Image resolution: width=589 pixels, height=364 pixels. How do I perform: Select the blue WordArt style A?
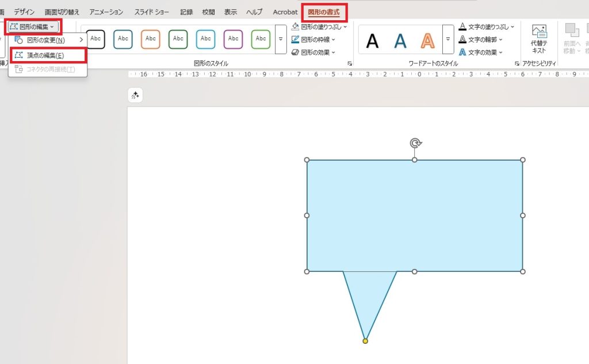click(x=400, y=41)
